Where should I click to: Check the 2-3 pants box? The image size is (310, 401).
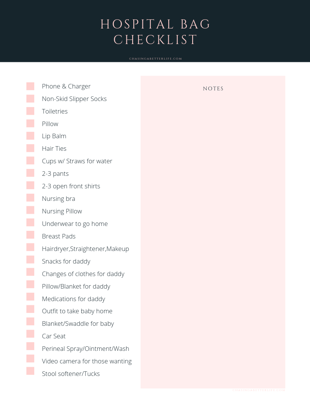(x=30, y=173)
